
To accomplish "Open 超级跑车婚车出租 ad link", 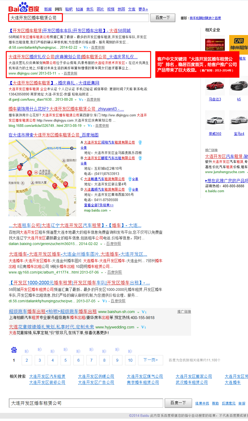I will tap(53, 311).
